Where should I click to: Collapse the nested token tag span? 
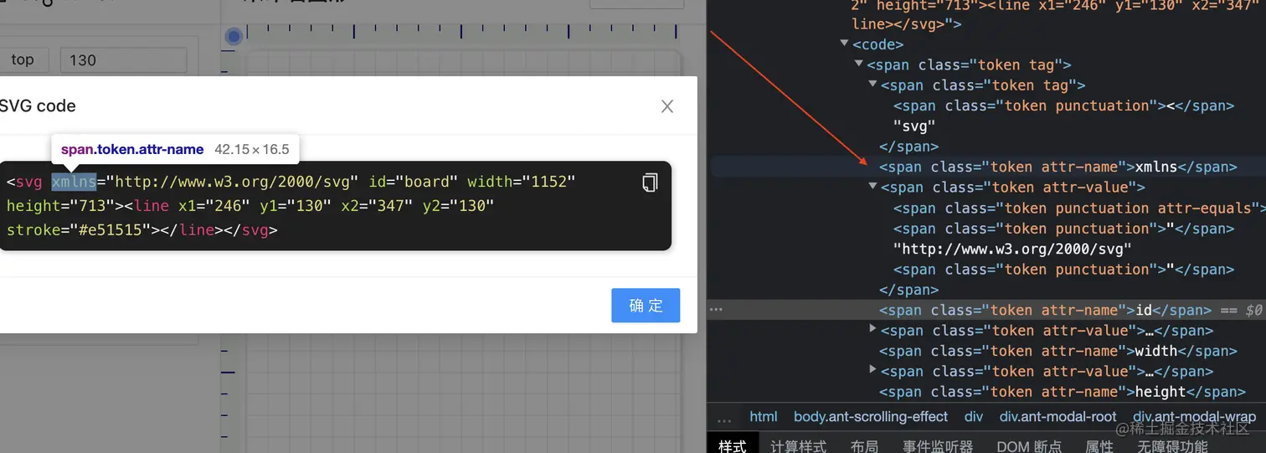(873, 85)
